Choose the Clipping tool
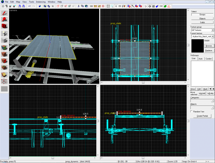The height and width of the screenshot is (163, 215). click(x=4, y=75)
